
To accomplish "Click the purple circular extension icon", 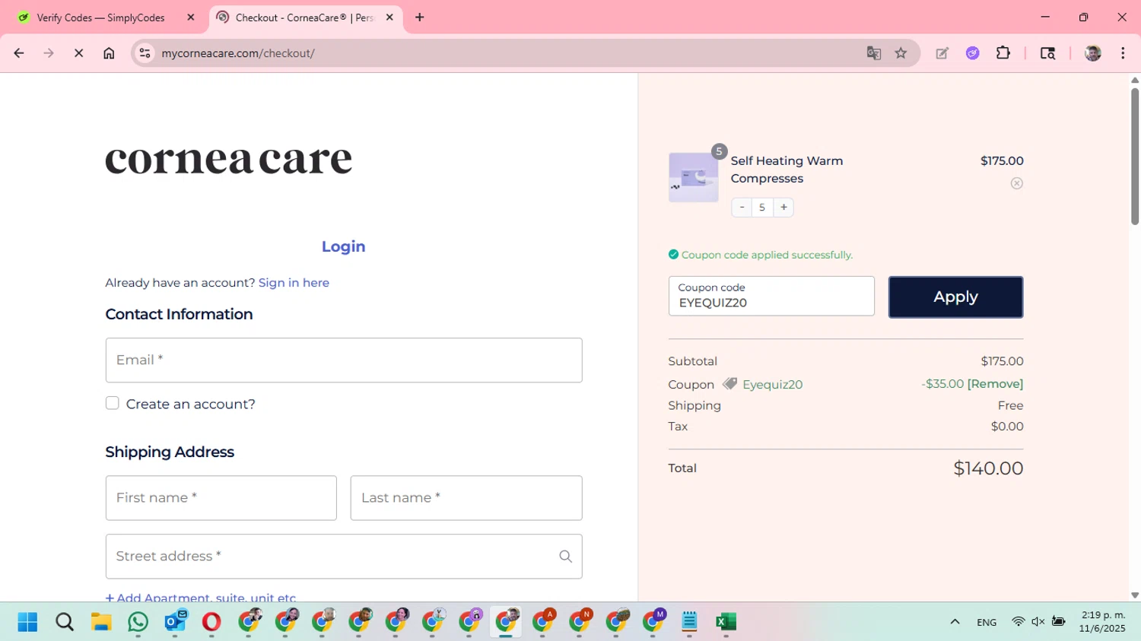I will pyautogui.click(x=972, y=53).
